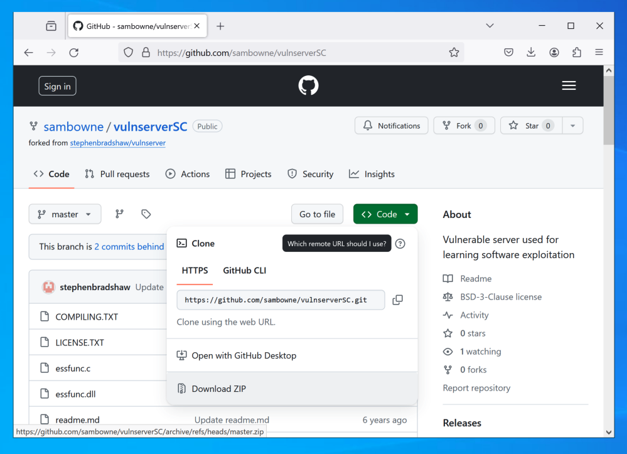Open Firefox account icon
Viewport: 627px width, 454px height.
554,52
